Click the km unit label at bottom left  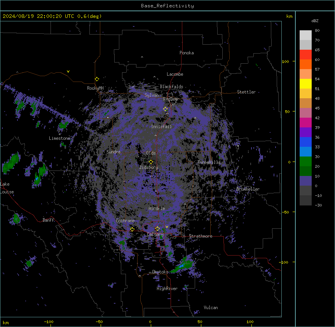click(x=6, y=322)
